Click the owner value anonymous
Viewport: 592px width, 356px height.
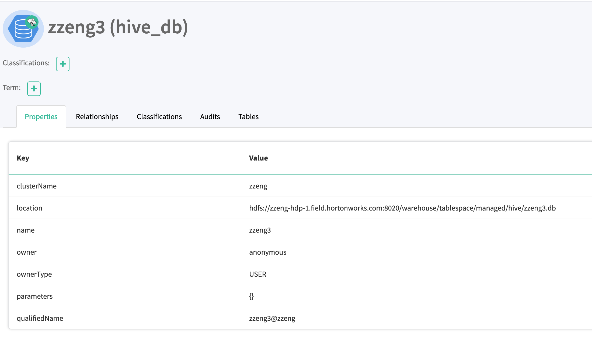click(267, 252)
